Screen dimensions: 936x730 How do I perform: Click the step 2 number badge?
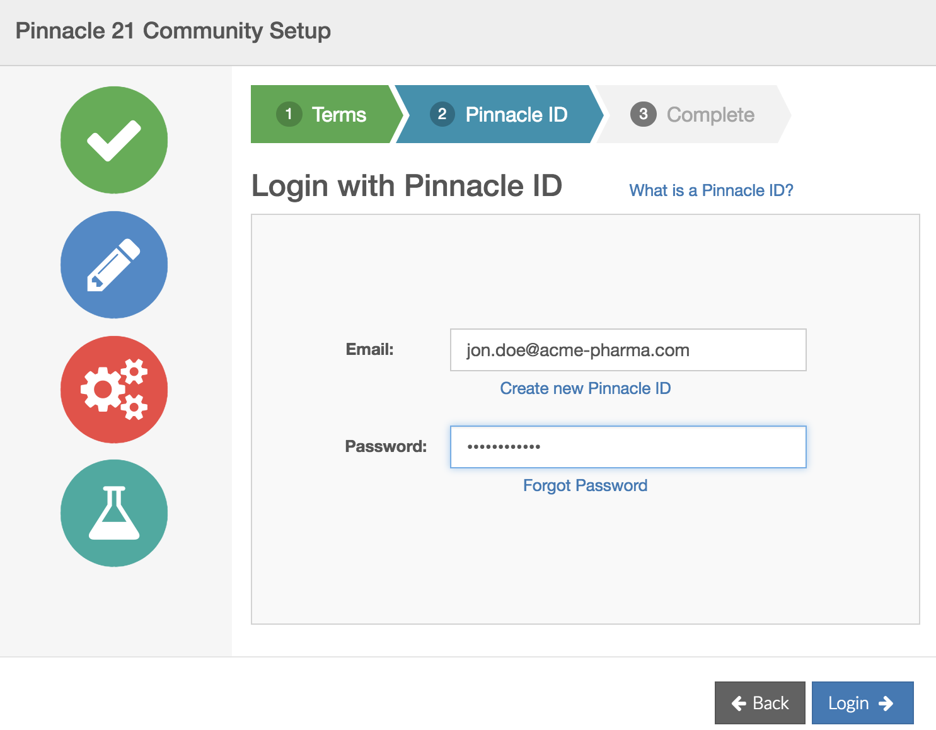[442, 114]
